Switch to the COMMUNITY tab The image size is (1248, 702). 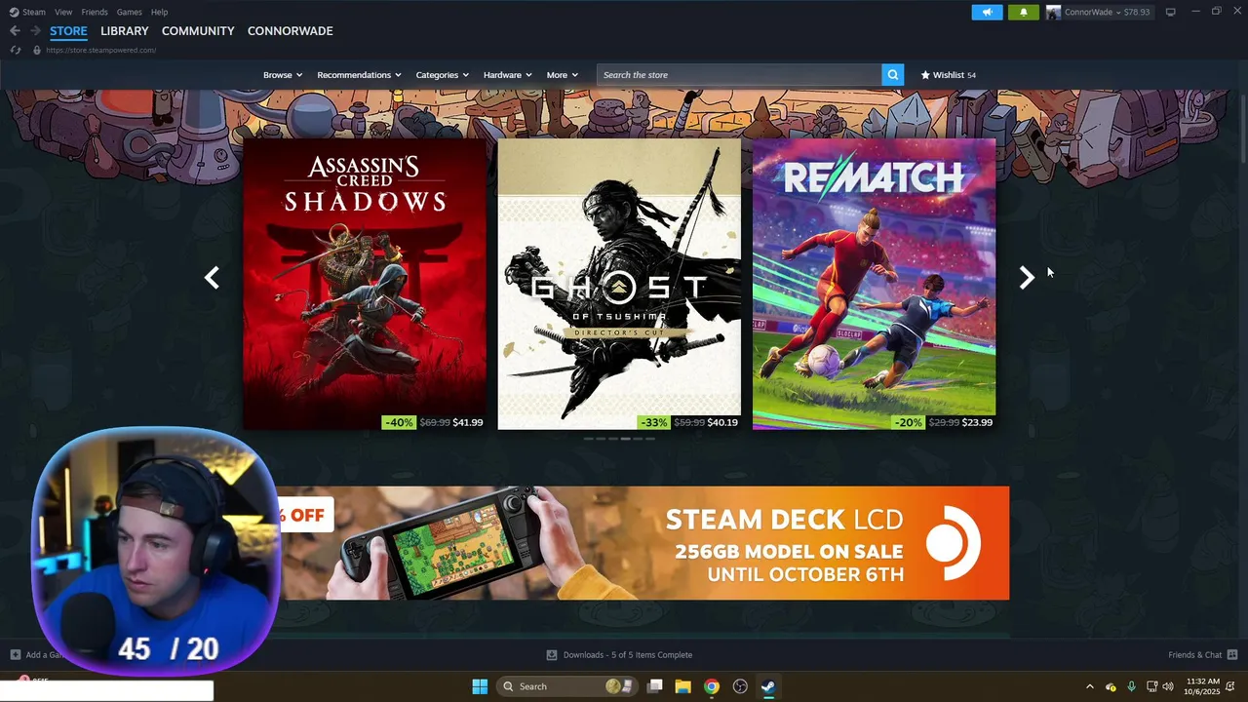(198, 31)
